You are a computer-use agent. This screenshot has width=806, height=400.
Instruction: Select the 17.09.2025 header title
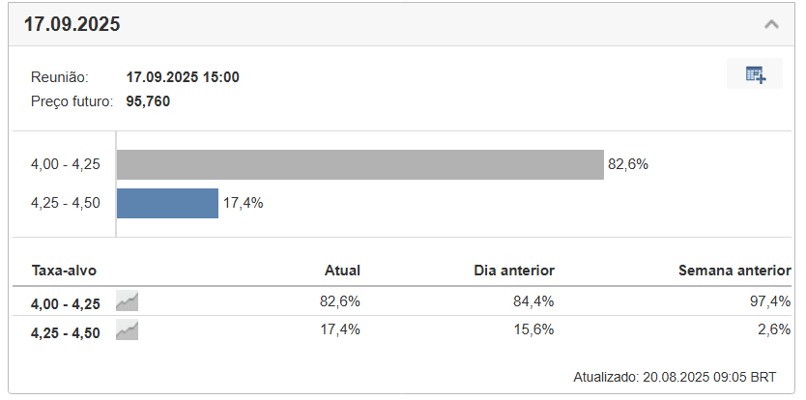pyautogui.click(x=72, y=24)
